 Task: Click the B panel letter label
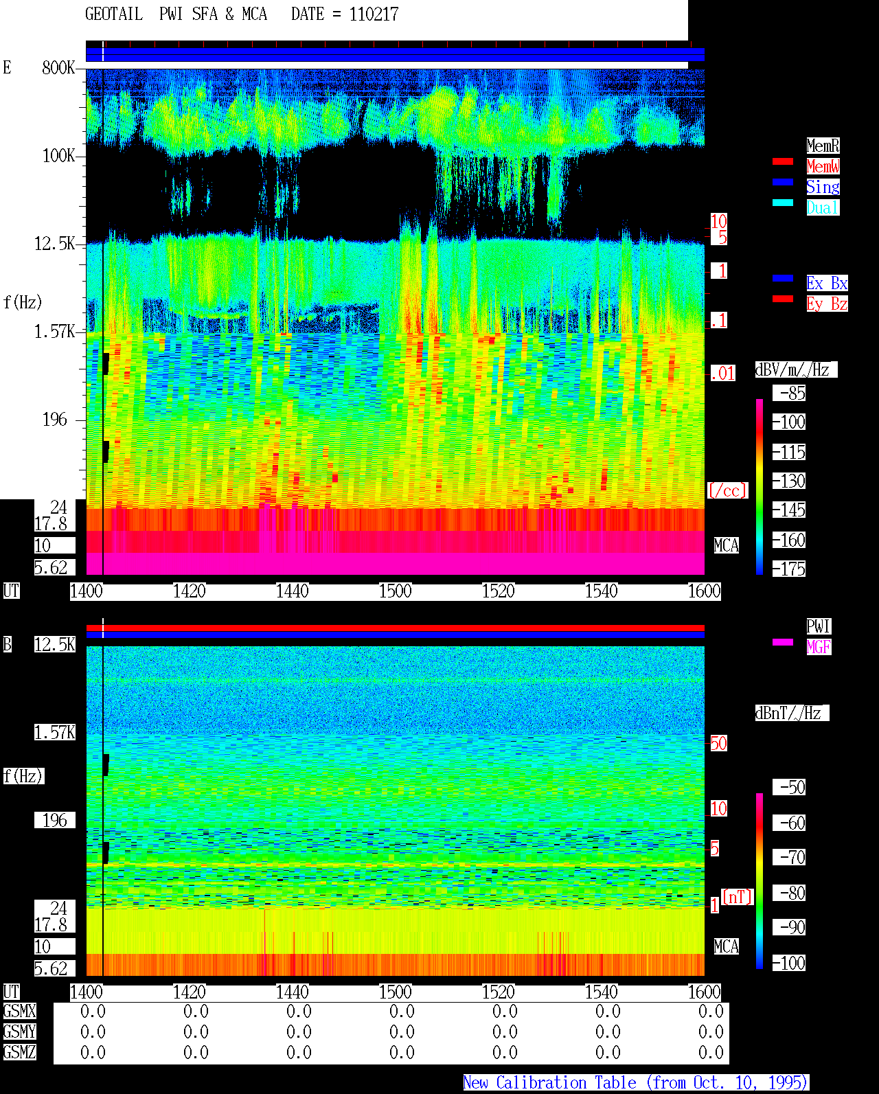pos(8,644)
